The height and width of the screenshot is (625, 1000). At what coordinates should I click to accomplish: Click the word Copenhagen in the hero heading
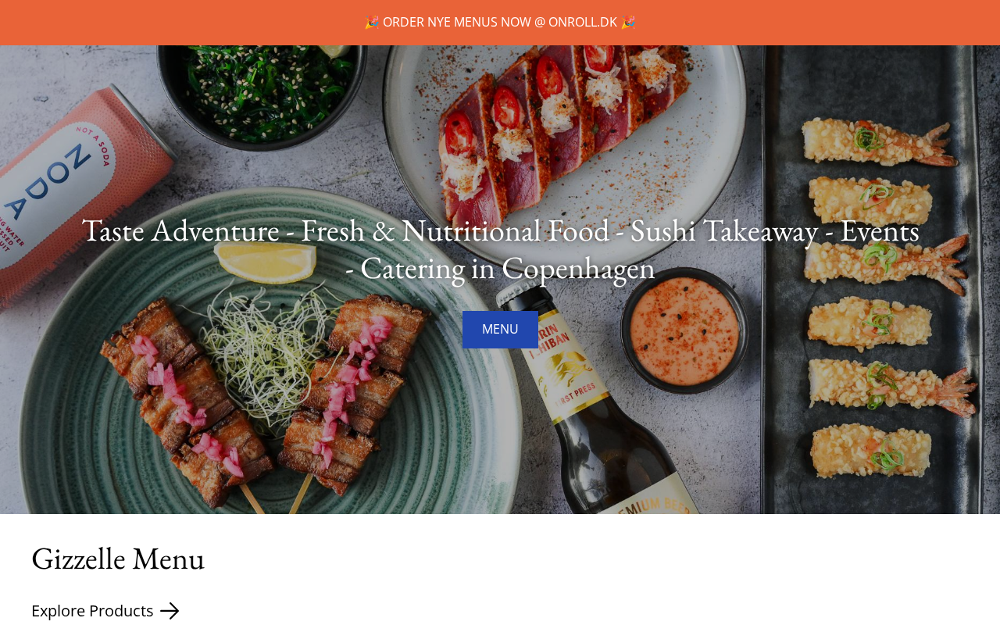[x=578, y=268]
